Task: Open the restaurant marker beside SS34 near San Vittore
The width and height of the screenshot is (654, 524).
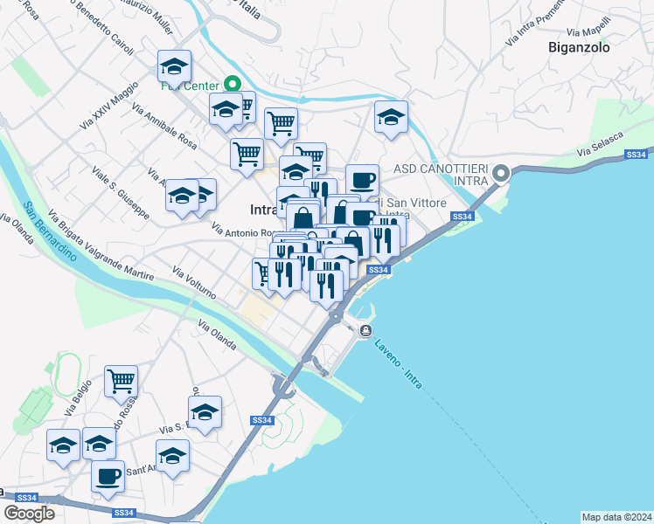Action: click(384, 243)
